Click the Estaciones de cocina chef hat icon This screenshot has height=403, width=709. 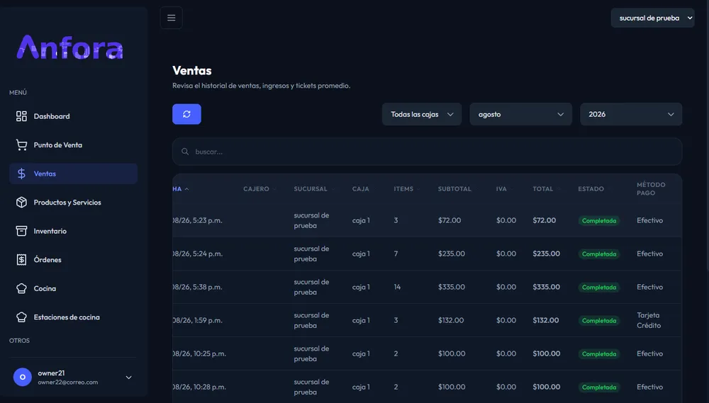[21, 317]
